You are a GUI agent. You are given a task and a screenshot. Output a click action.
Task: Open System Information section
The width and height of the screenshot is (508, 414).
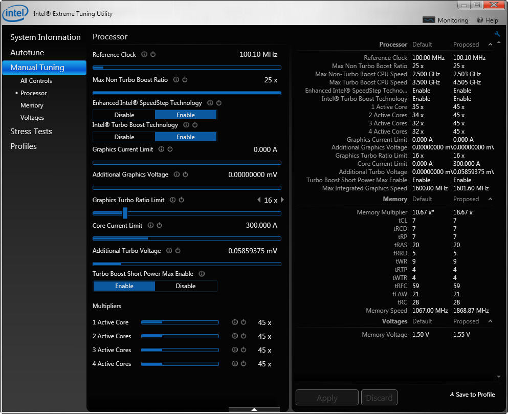[46, 37]
